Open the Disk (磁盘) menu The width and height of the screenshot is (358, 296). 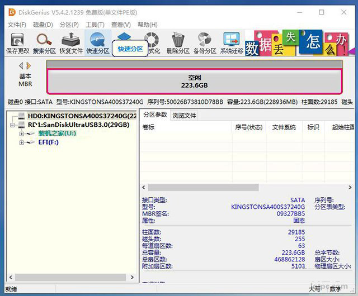[x=43, y=25]
